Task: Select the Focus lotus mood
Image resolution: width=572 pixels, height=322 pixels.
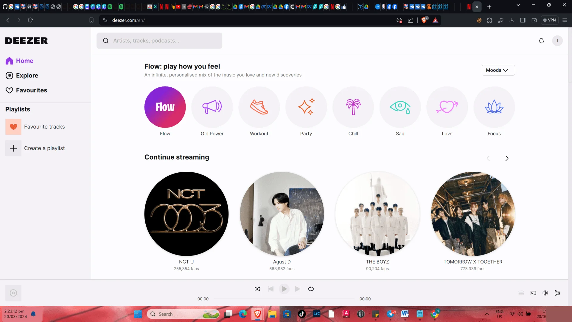Action: point(494,107)
